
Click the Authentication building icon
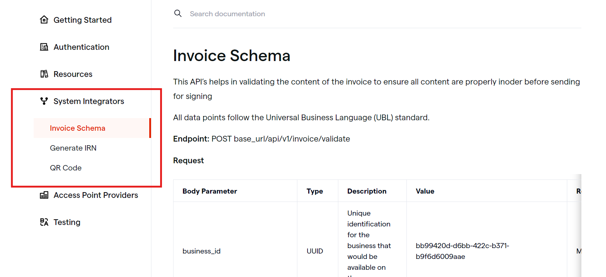click(x=44, y=47)
